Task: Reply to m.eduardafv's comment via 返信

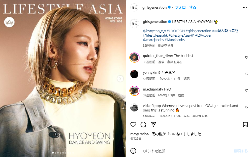Action: point(181,95)
